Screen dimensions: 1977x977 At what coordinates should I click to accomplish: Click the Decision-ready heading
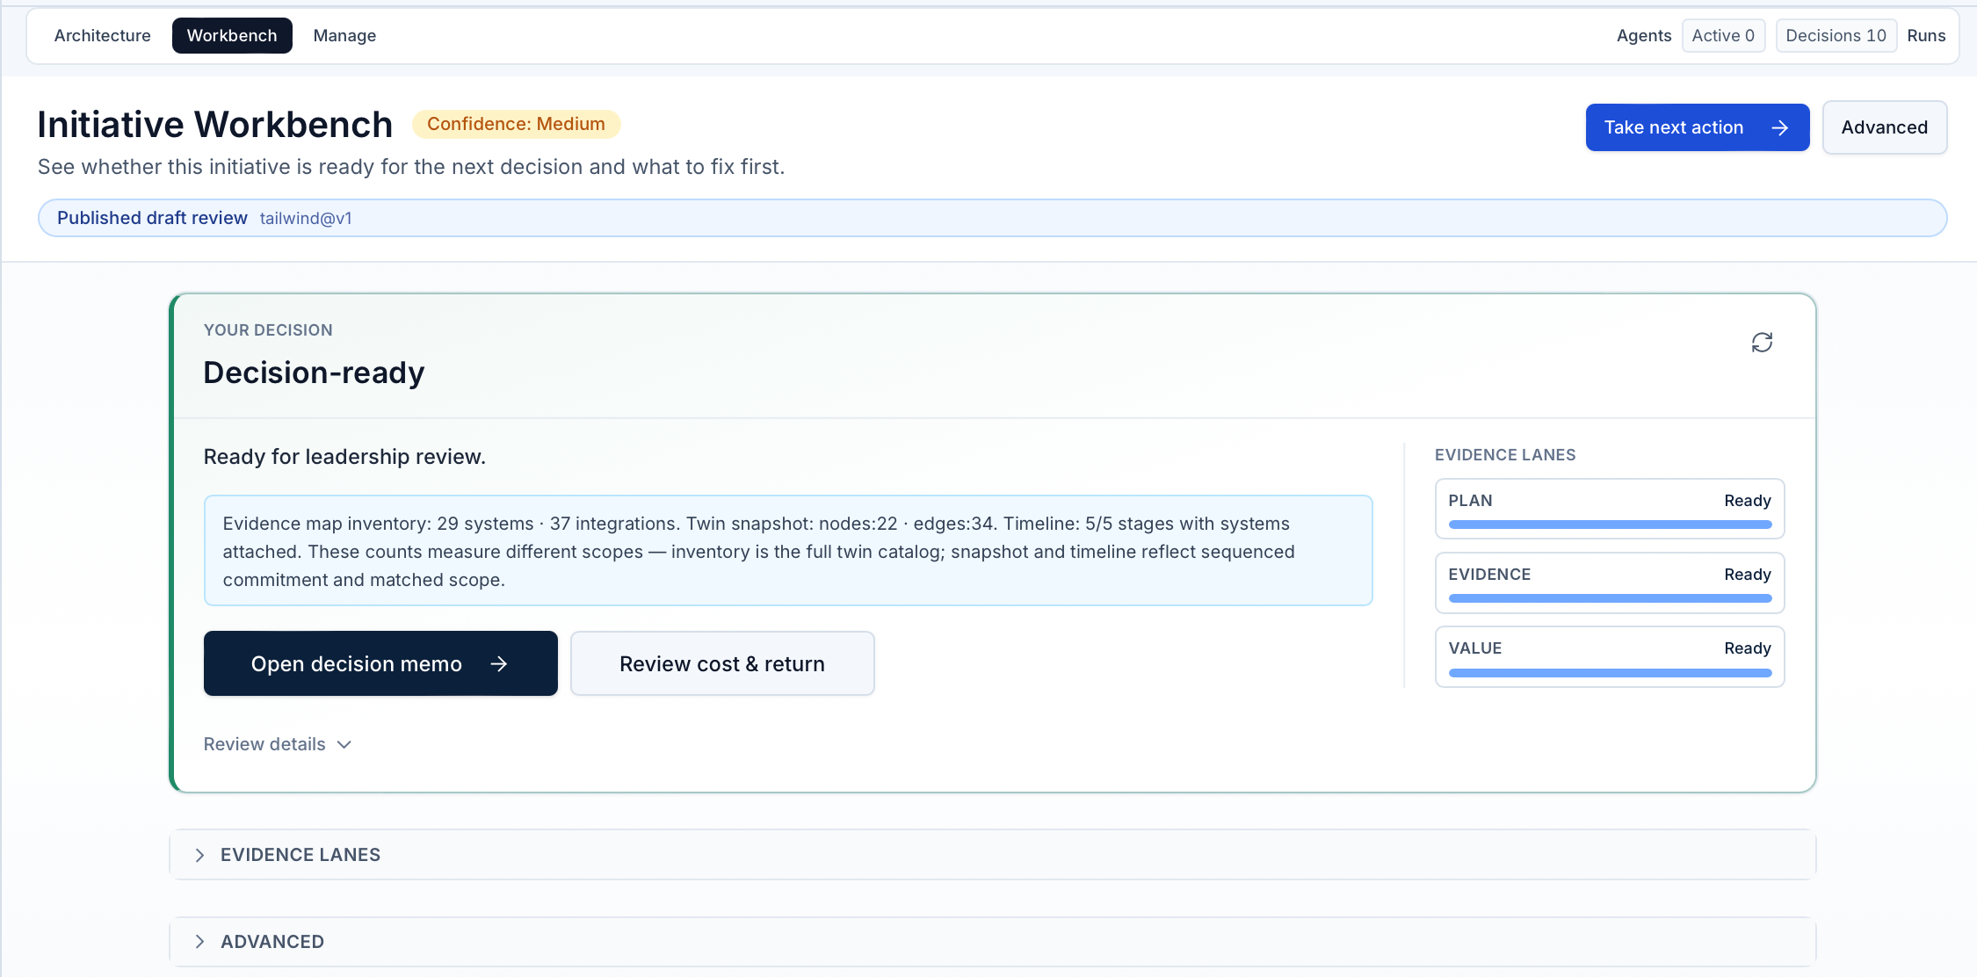click(x=314, y=373)
